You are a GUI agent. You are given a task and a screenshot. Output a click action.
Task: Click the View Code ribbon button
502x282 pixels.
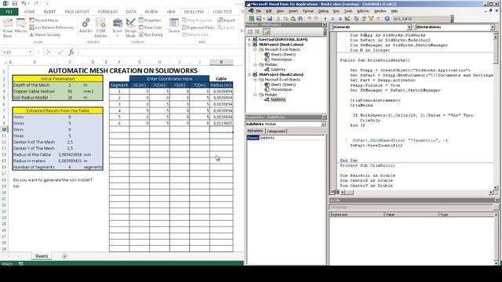[x=150, y=27]
